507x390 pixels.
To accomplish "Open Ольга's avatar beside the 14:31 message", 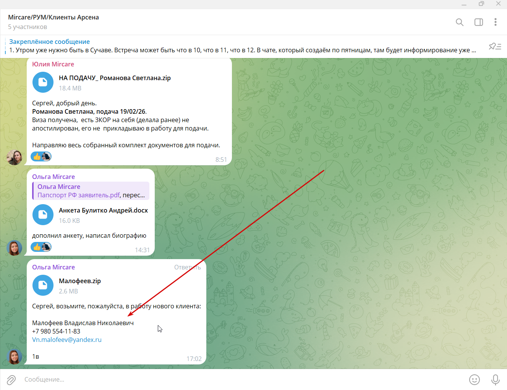I will (15, 248).
